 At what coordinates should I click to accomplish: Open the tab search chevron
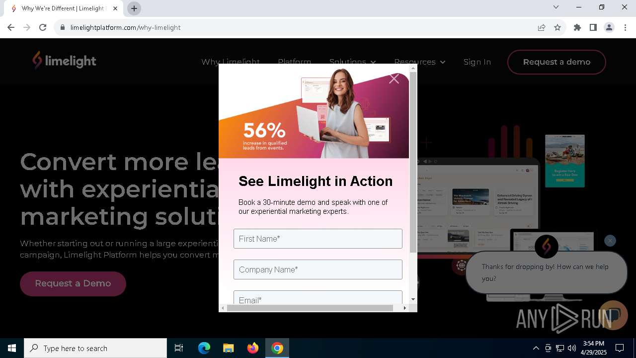pos(556,7)
